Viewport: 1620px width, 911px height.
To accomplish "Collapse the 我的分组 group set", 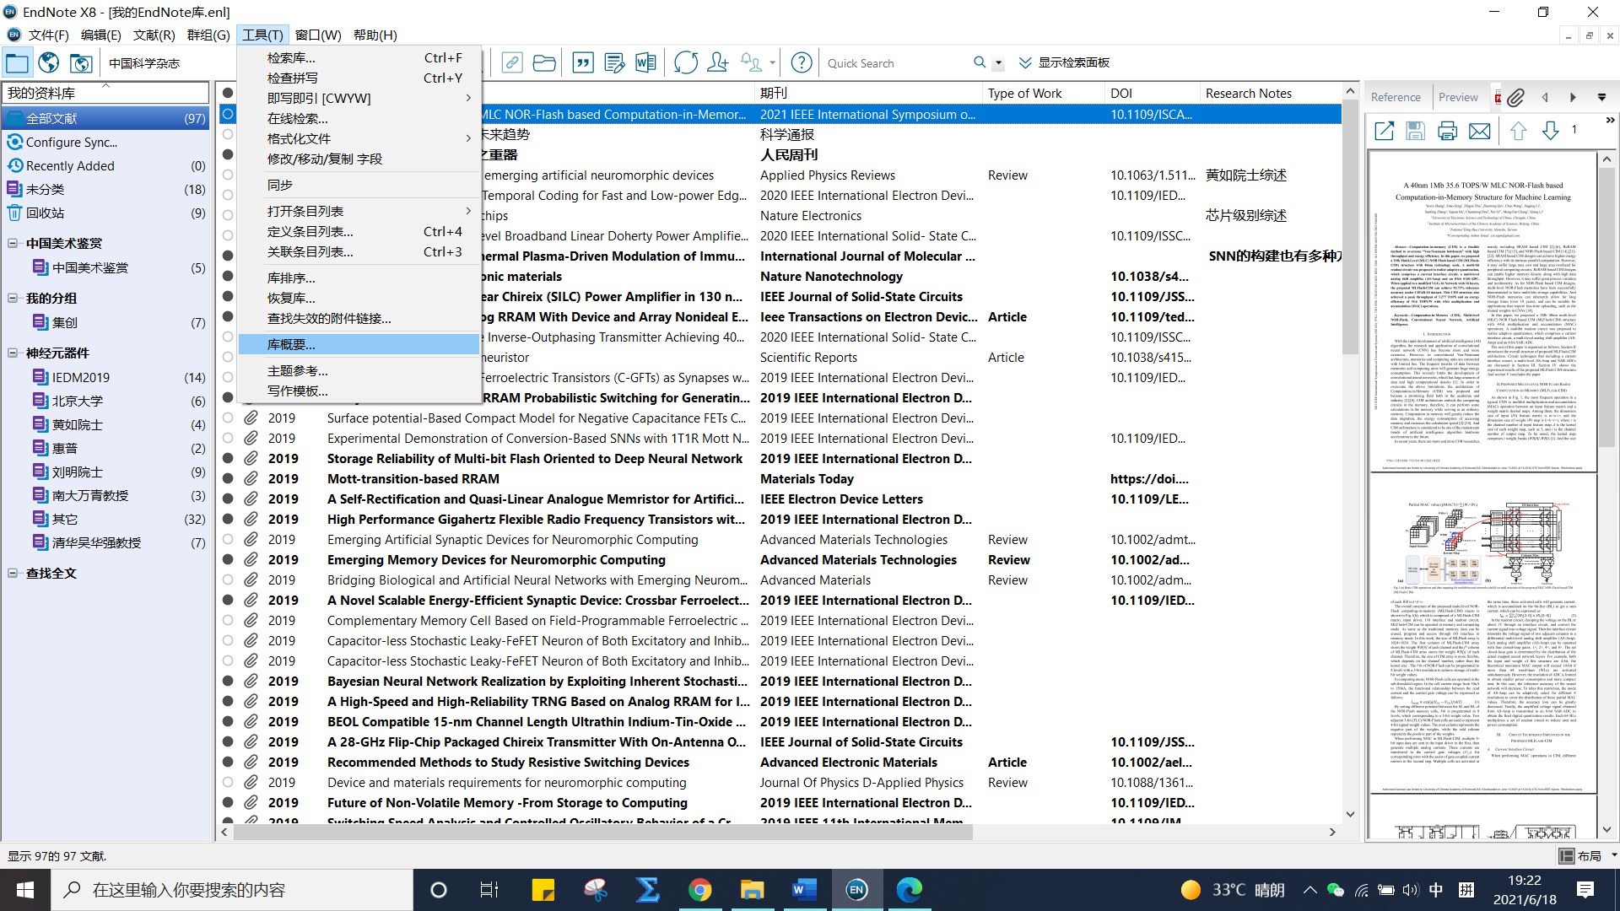I will coord(13,298).
